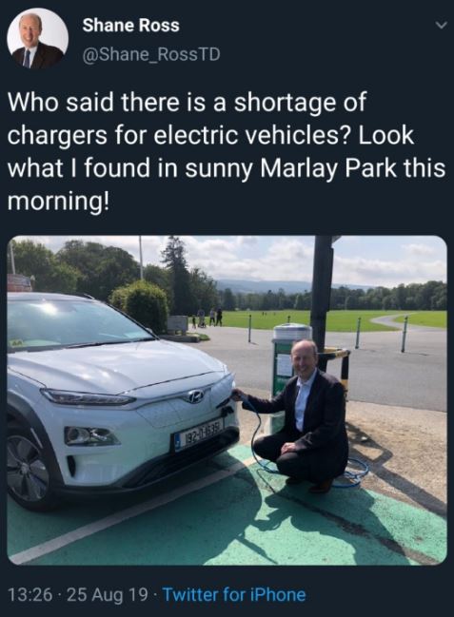
Task: Open the @Shane_RossTD handle
Action: (151, 54)
